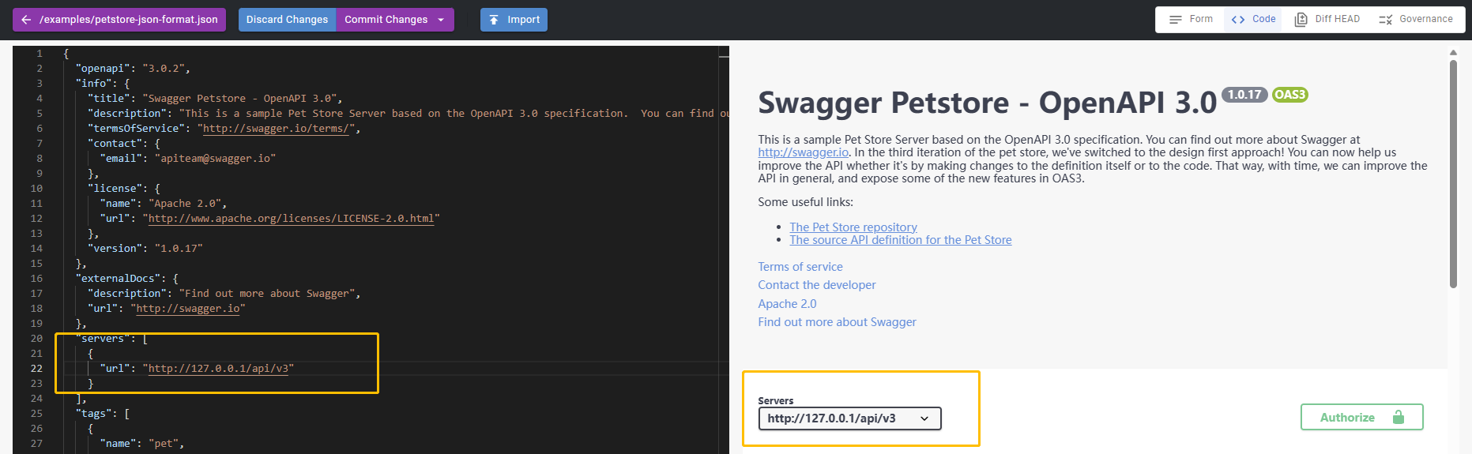Click the Code angle-brackets icon
Viewport: 1472px width, 454px height.
1238,20
